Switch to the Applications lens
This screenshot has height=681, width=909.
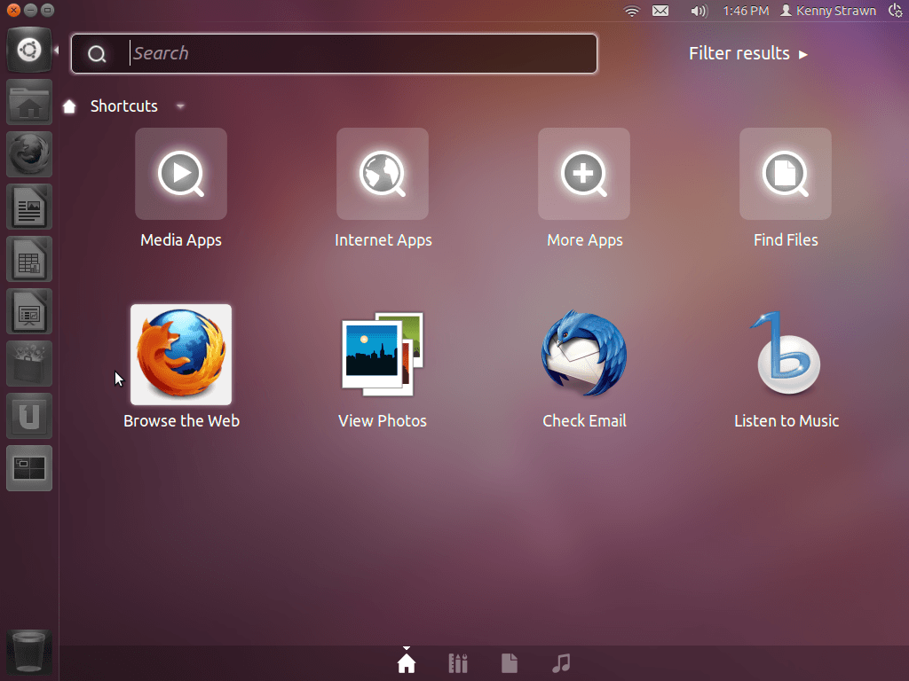point(458,663)
